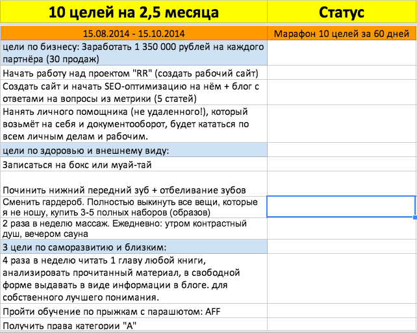Click the date range cell "15.08.2014 - 15.10.2014"

pos(134,34)
